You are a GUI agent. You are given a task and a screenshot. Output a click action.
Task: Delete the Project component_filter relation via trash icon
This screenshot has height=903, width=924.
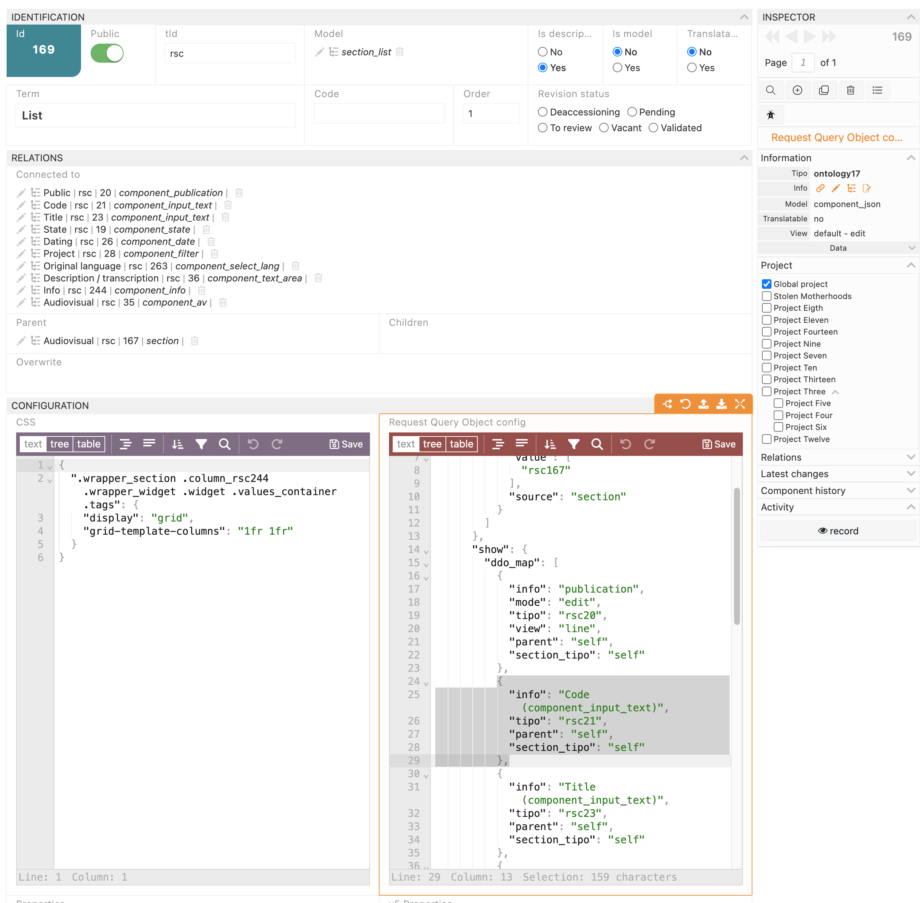click(x=214, y=254)
